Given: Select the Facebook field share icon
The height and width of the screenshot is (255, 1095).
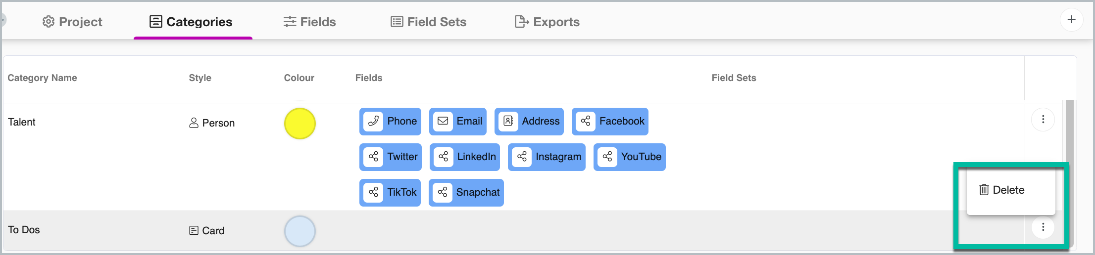Looking at the screenshot, I should click(x=586, y=121).
